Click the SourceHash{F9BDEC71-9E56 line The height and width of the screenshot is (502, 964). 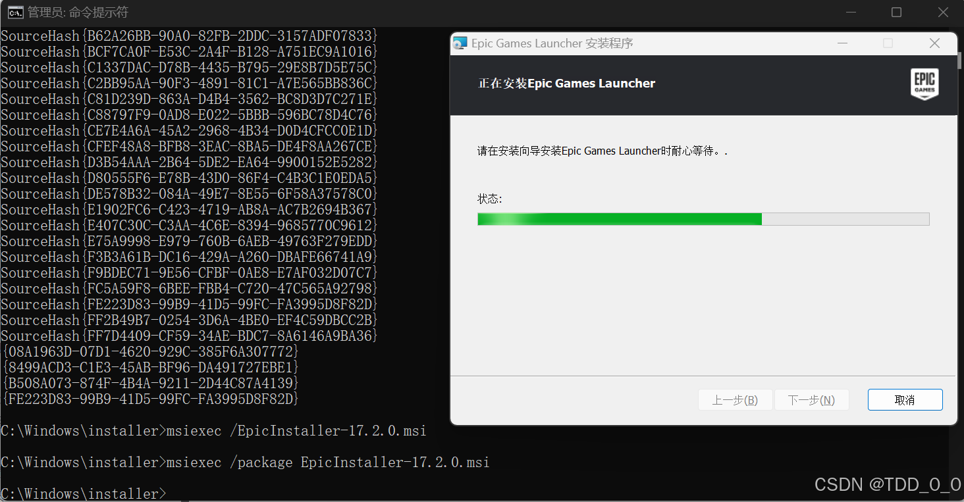(190, 273)
